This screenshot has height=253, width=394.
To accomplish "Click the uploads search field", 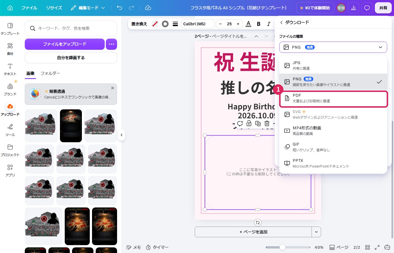I will [x=71, y=28].
